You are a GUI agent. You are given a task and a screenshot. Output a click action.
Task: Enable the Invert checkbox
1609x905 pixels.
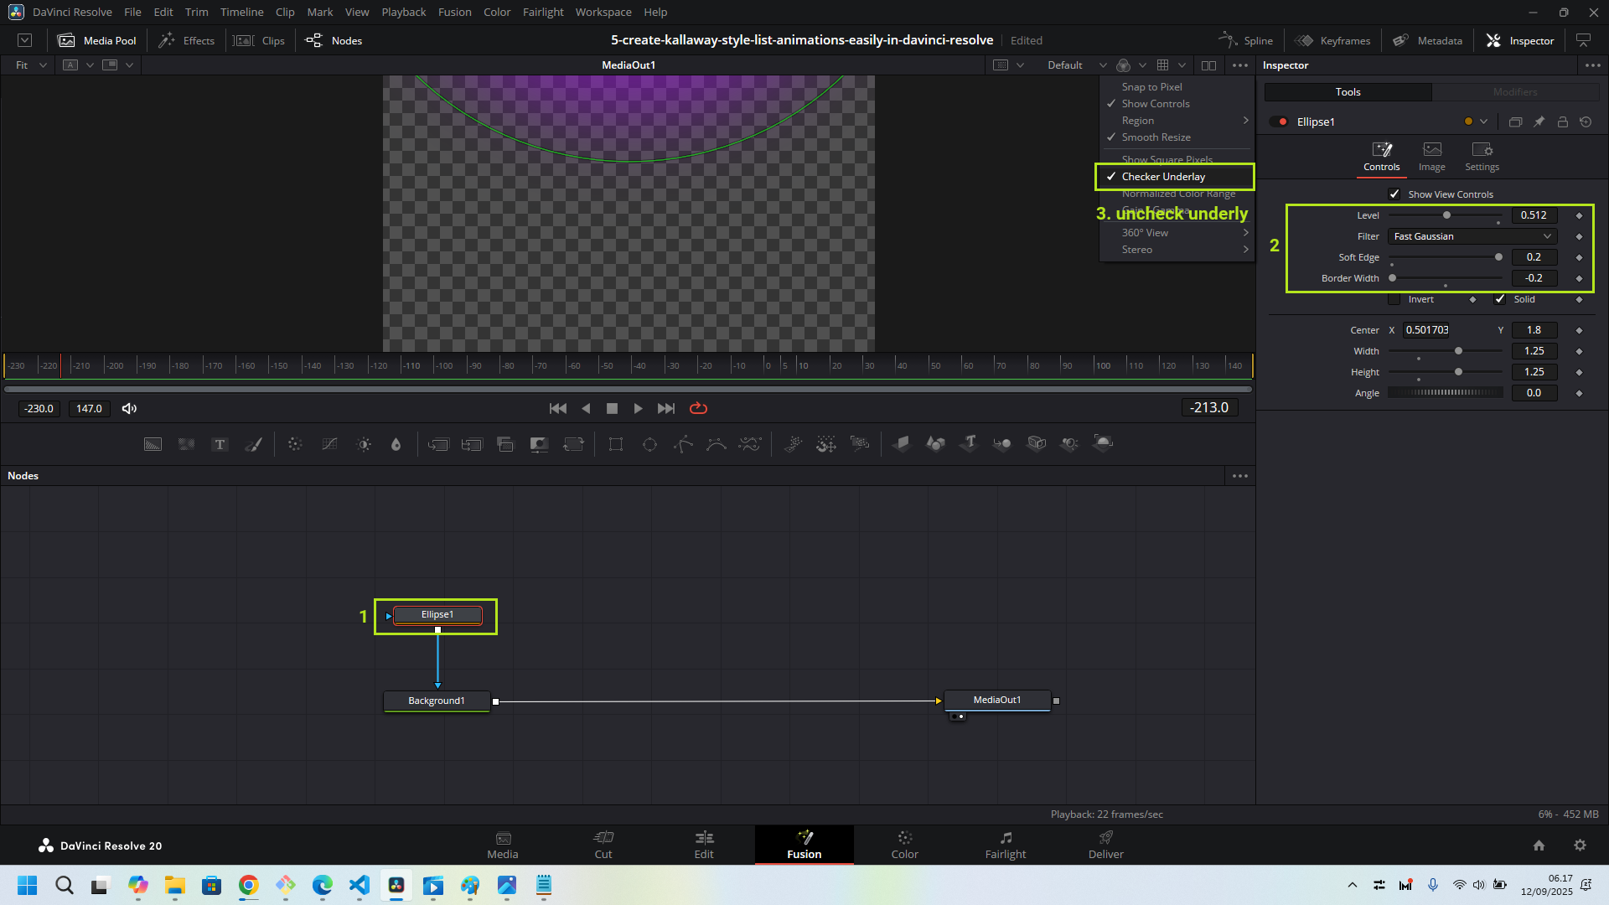click(x=1394, y=299)
